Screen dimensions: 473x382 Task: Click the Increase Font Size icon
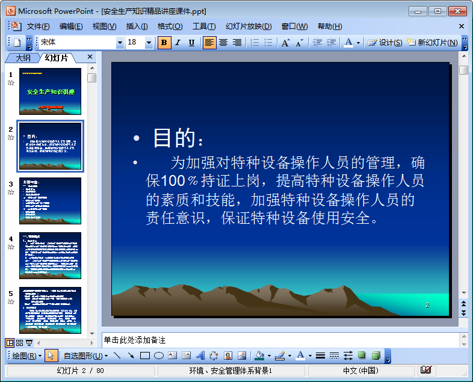[285, 43]
